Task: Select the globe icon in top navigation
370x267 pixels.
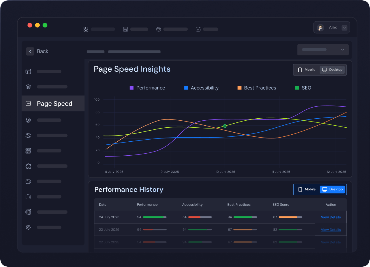Action: 158,29
